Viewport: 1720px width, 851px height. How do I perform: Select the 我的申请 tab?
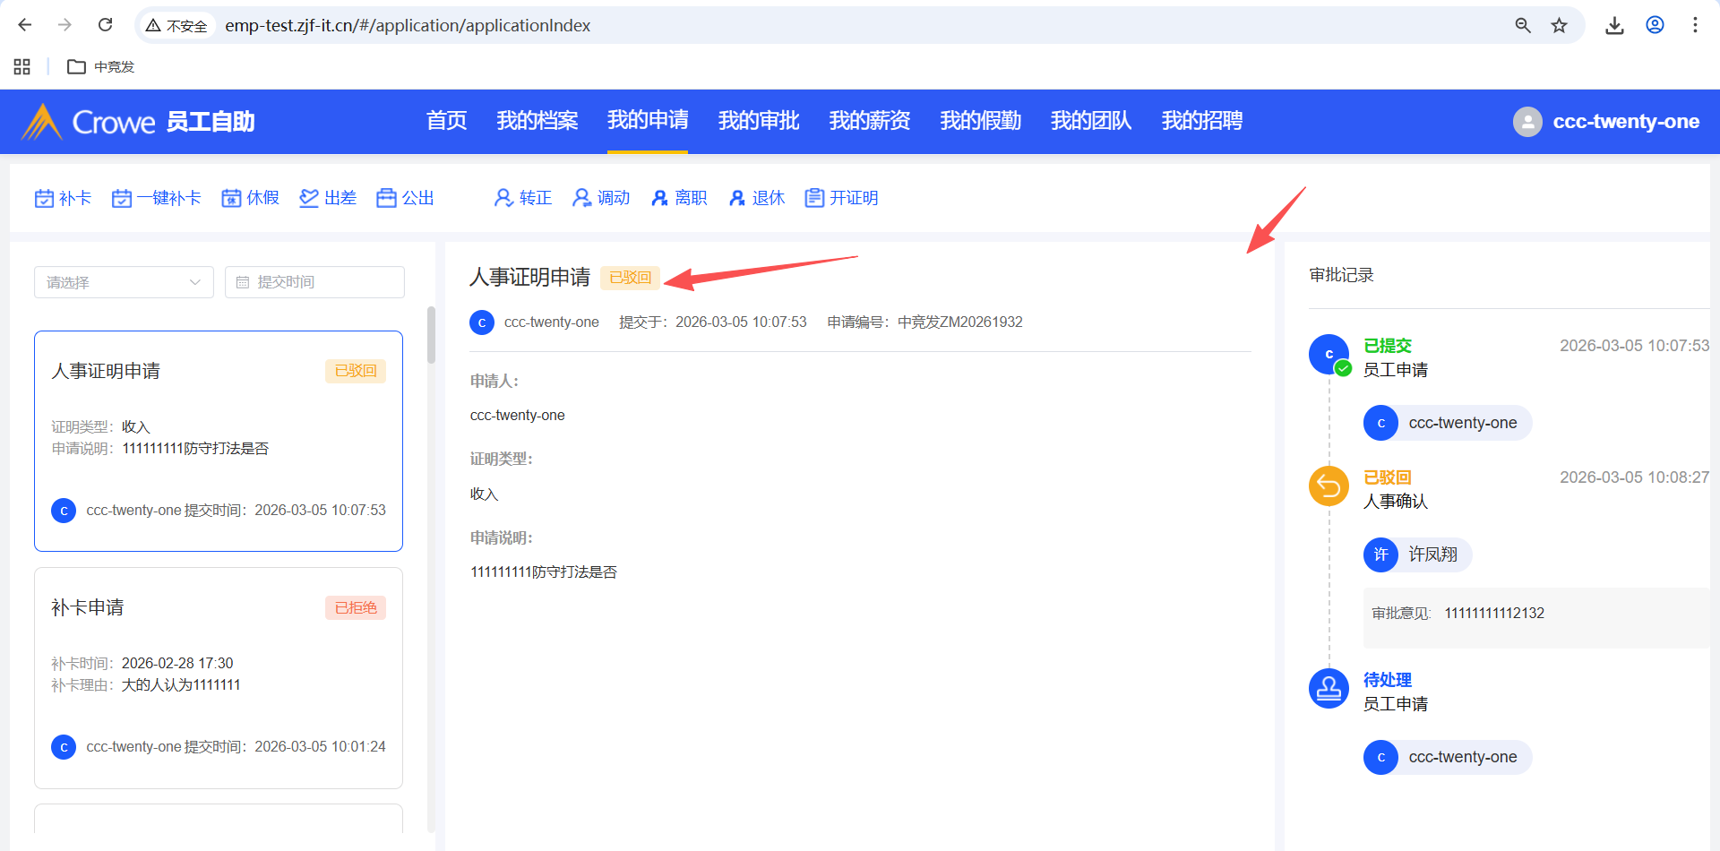[648, 121]
